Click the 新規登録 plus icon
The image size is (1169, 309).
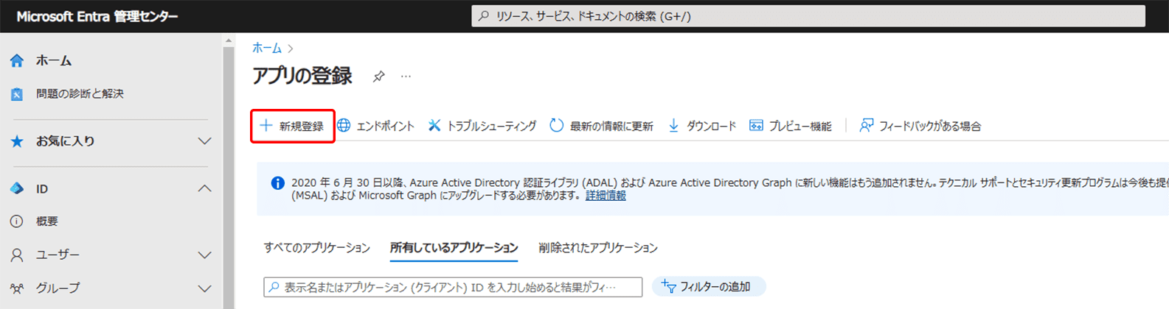[x=266, y=126]
